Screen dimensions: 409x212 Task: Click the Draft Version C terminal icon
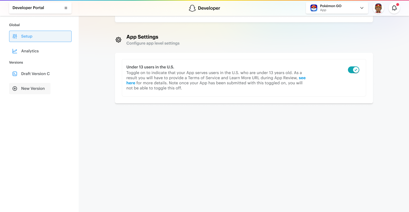pos(15,74)
